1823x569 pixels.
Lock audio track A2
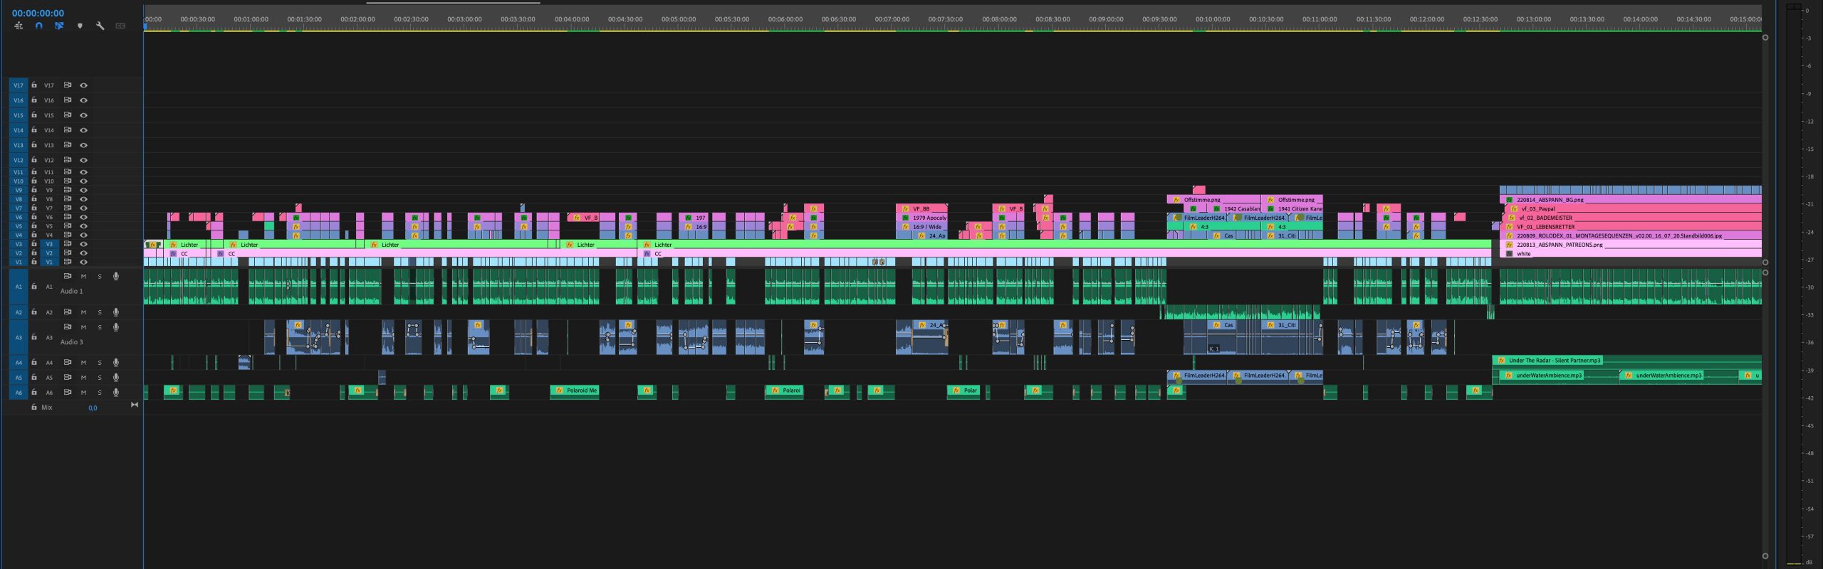click(34, 312)
